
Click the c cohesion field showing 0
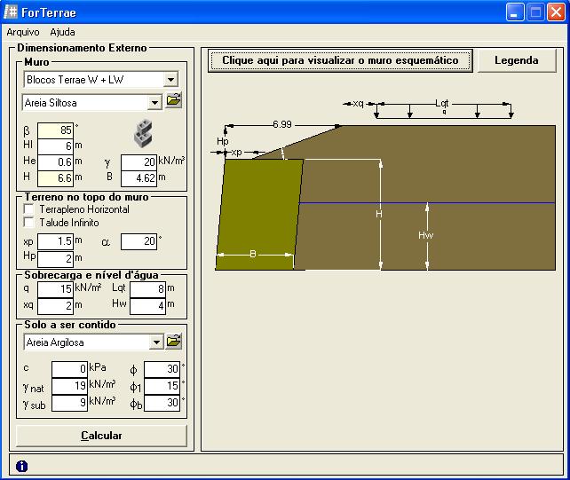point(69,369)
